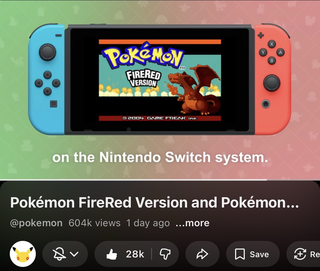Viewport: 320px width, 271px height.
Task: Visit the @pokemon channel handle
Action: (x=36, y=223)
